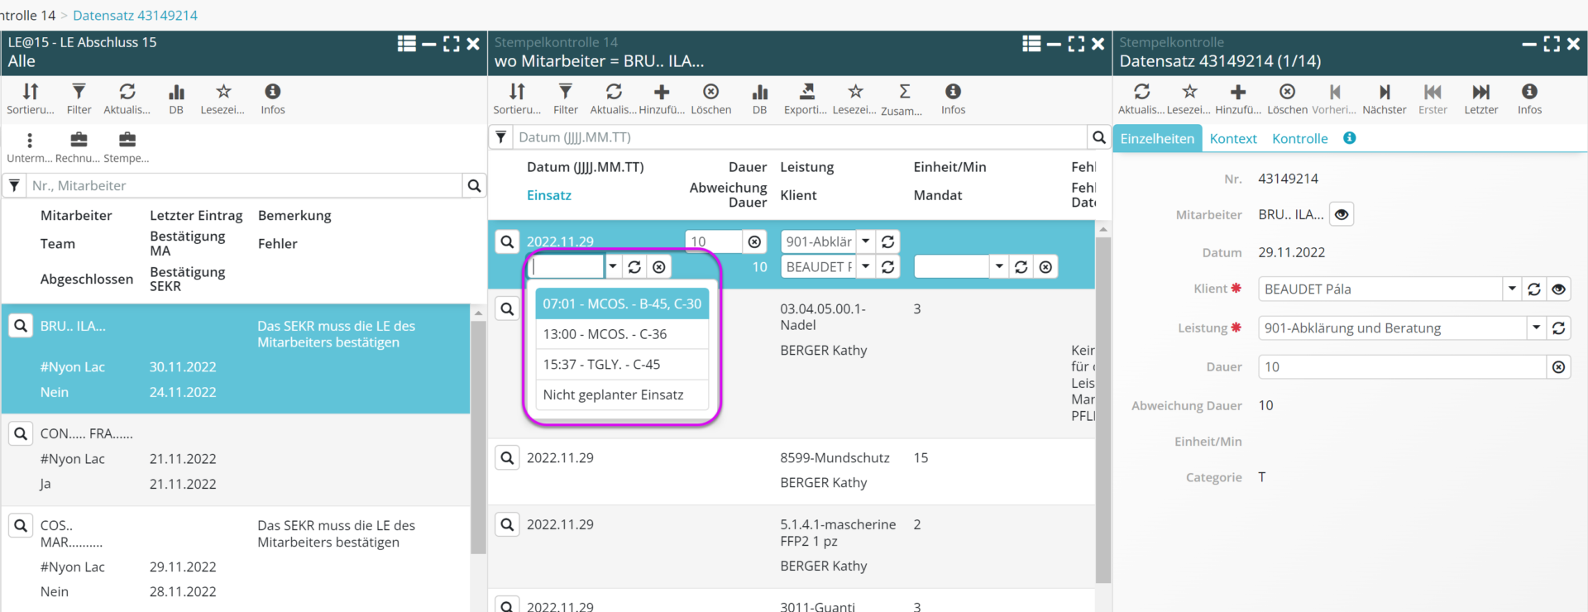Click the Nr., Mitarbeiter search field
This screenshot has height=612, width=1588.
pos(244,186)
